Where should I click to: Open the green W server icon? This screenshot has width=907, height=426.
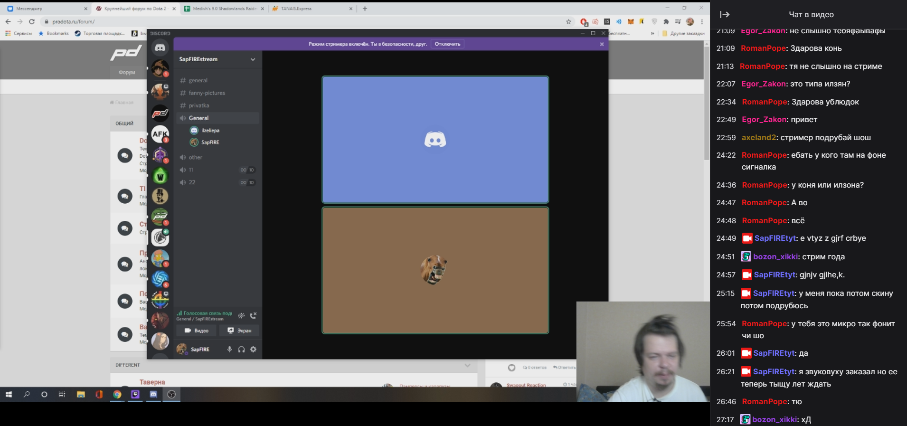click(x=160, y=177)
